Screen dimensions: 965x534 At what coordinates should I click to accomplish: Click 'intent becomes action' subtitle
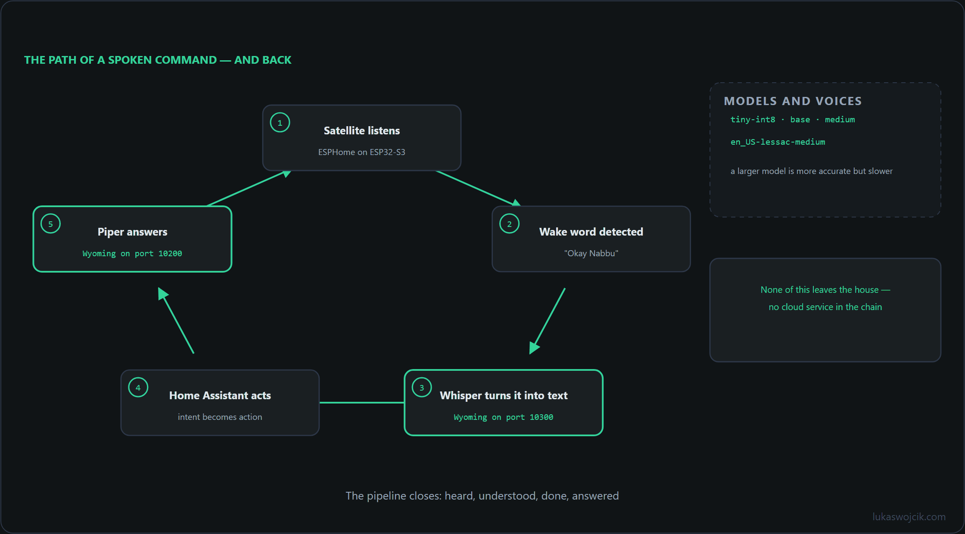[220, 417]
